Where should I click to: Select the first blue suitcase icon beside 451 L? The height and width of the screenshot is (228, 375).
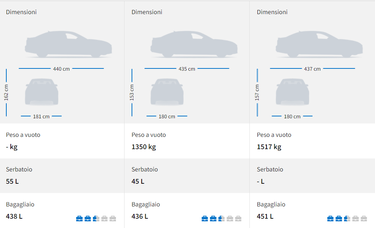330,218
